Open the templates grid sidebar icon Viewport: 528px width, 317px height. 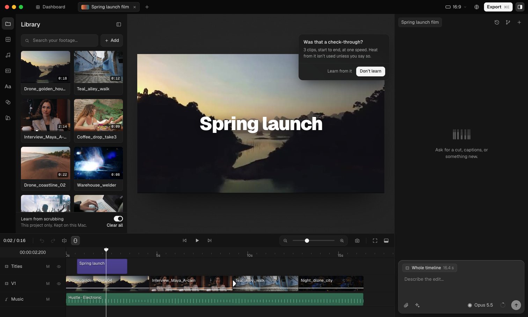(x=8, y=39)
